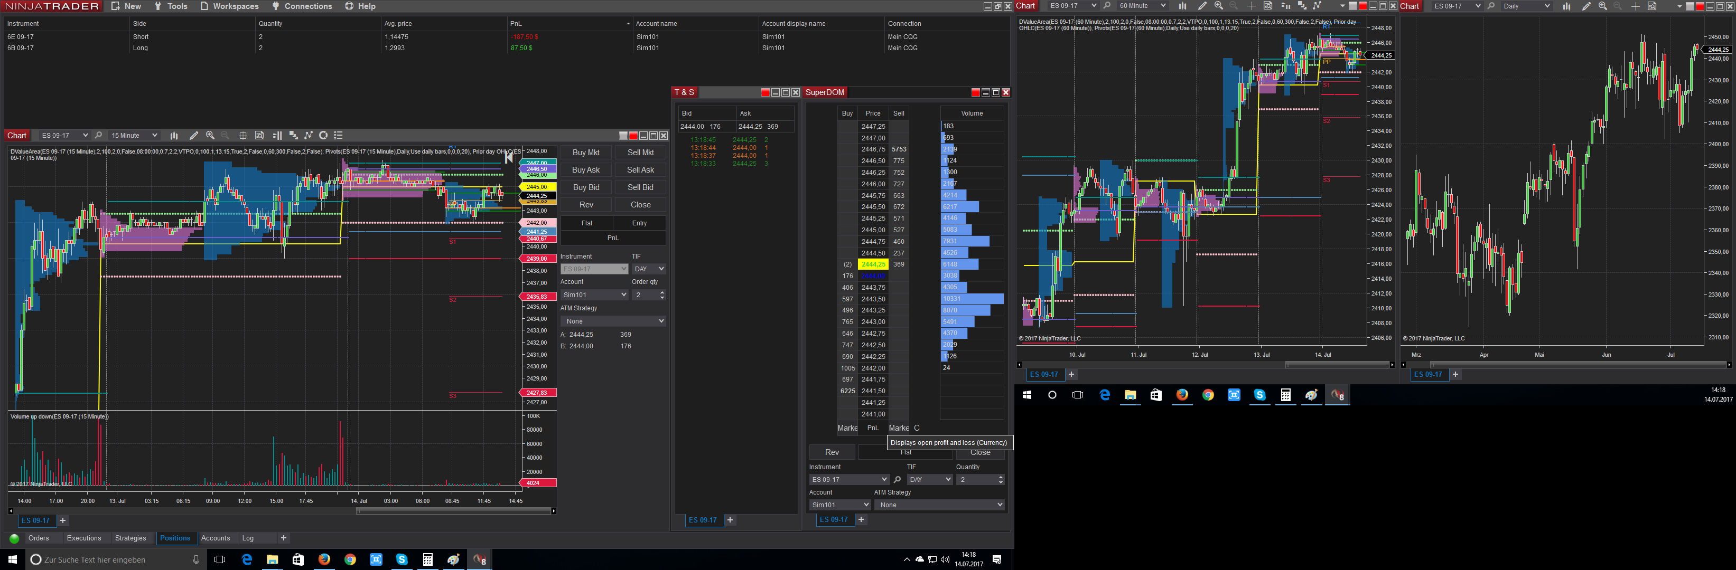Click Windows Start button on left taskbar
Viewport: 1736px width, 570px height.
tap(12, 559)
